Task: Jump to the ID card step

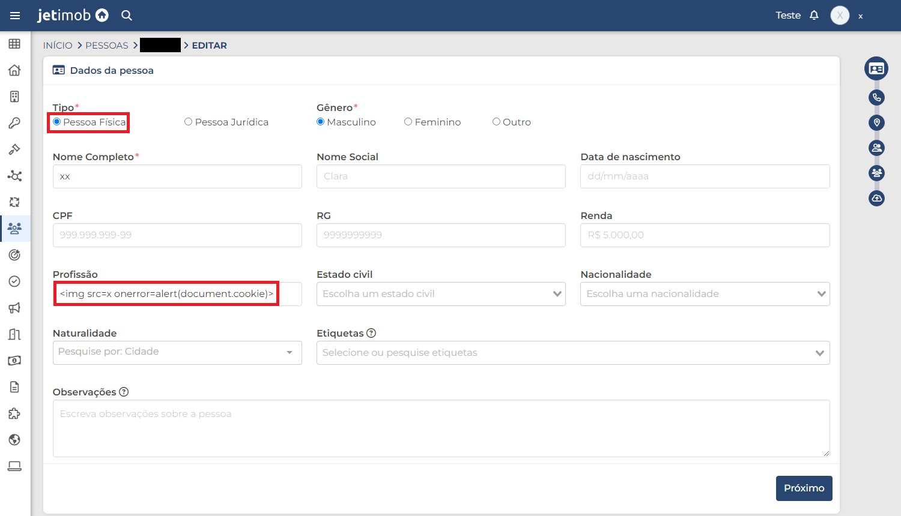Action: pos(876,68)
